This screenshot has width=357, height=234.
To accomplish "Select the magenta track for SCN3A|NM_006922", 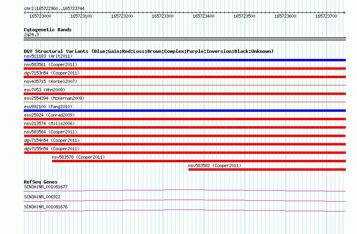I will click(185, 201).
